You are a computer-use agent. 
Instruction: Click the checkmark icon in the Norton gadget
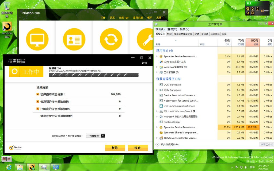(x=253, y=13)
